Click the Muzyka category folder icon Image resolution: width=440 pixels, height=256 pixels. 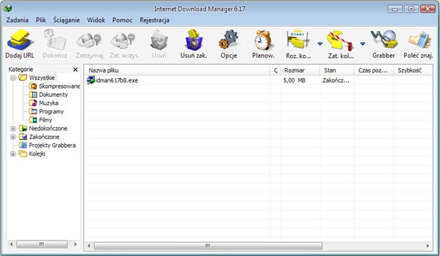point(33,103)
